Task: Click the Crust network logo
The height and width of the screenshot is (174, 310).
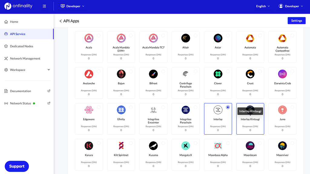Action: click(250, 74)
